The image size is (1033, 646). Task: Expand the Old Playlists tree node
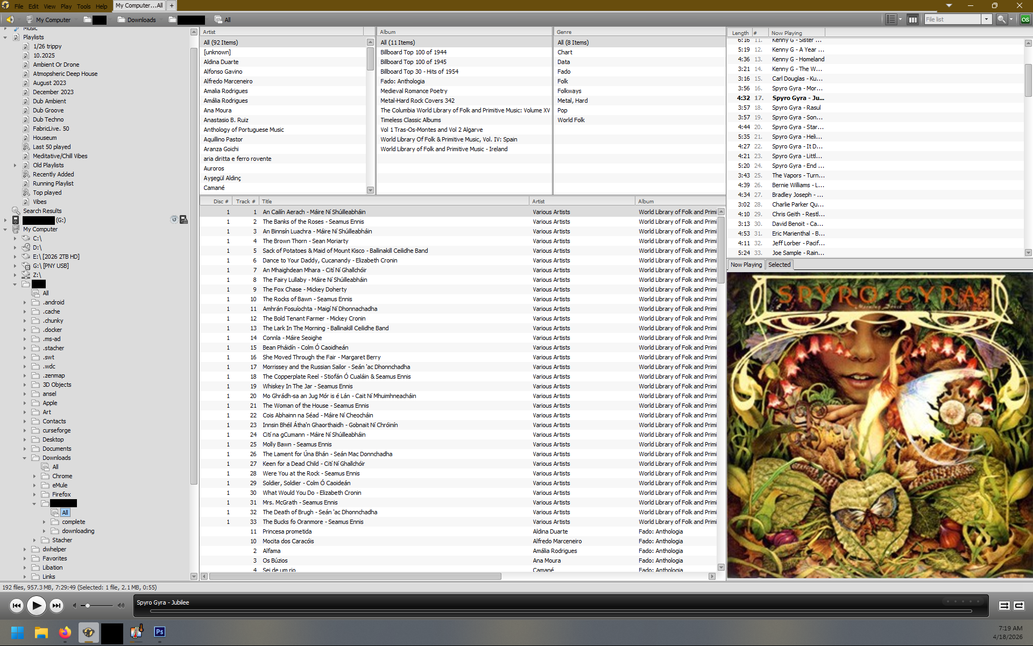pos(15,165)
